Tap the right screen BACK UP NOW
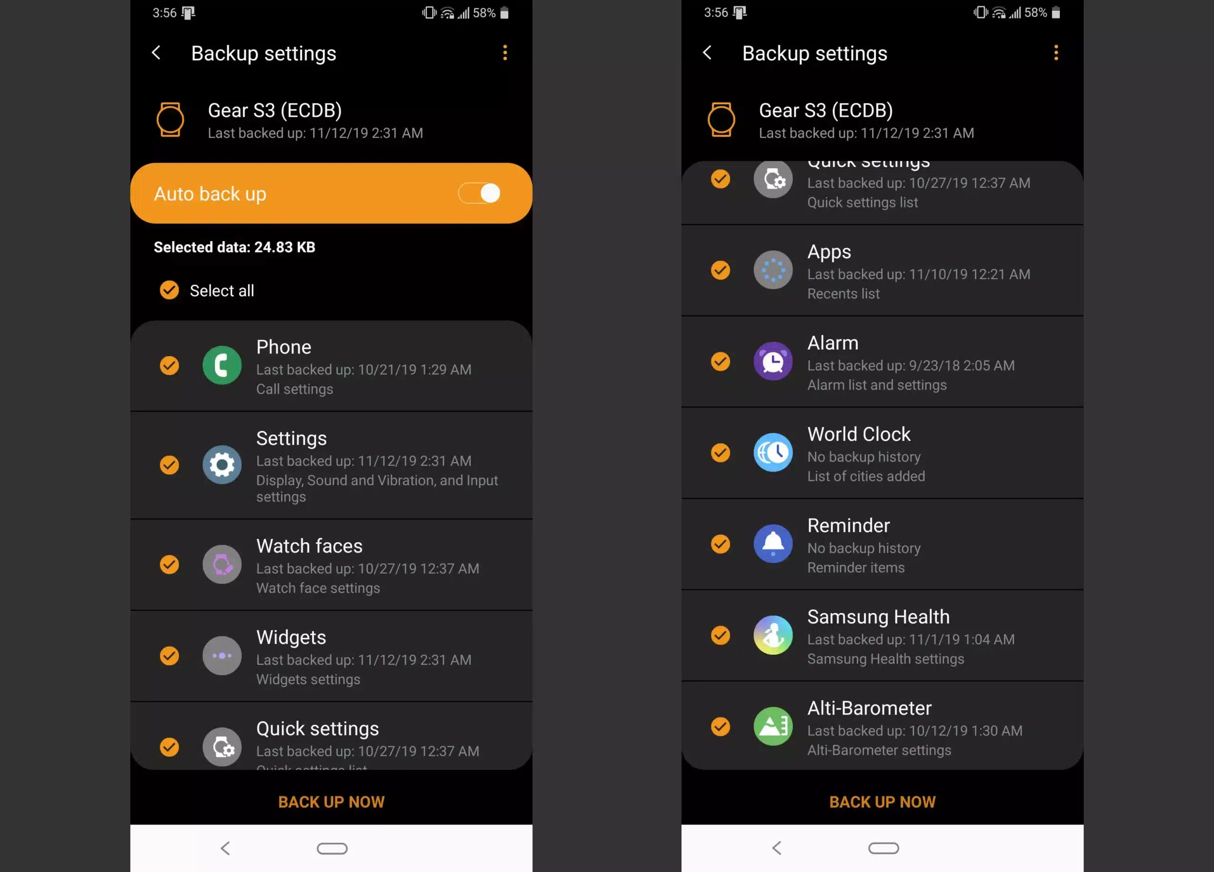Viewport: 1214px width, 872px height. coord(882,801)
